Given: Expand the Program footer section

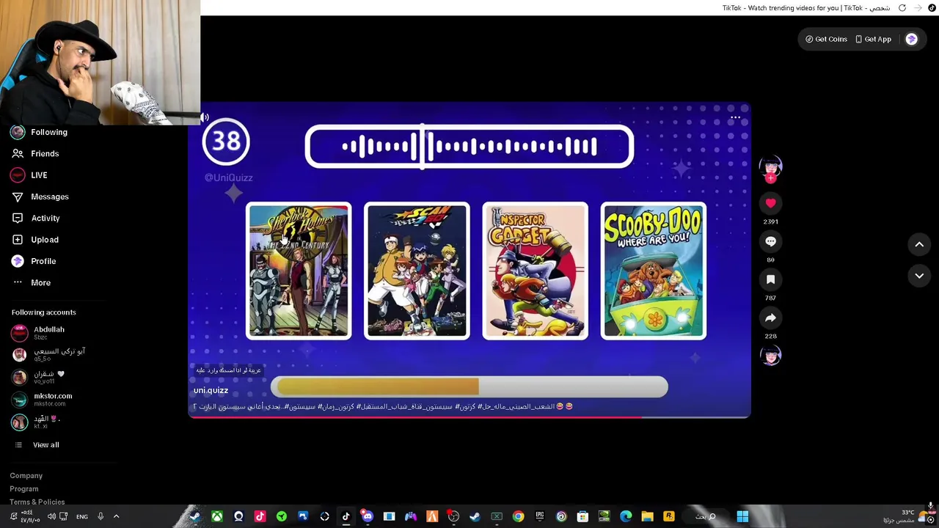Looking at the screenshot, I should point(24,489).
